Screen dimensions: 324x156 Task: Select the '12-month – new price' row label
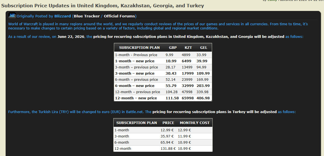pos(136,98)
